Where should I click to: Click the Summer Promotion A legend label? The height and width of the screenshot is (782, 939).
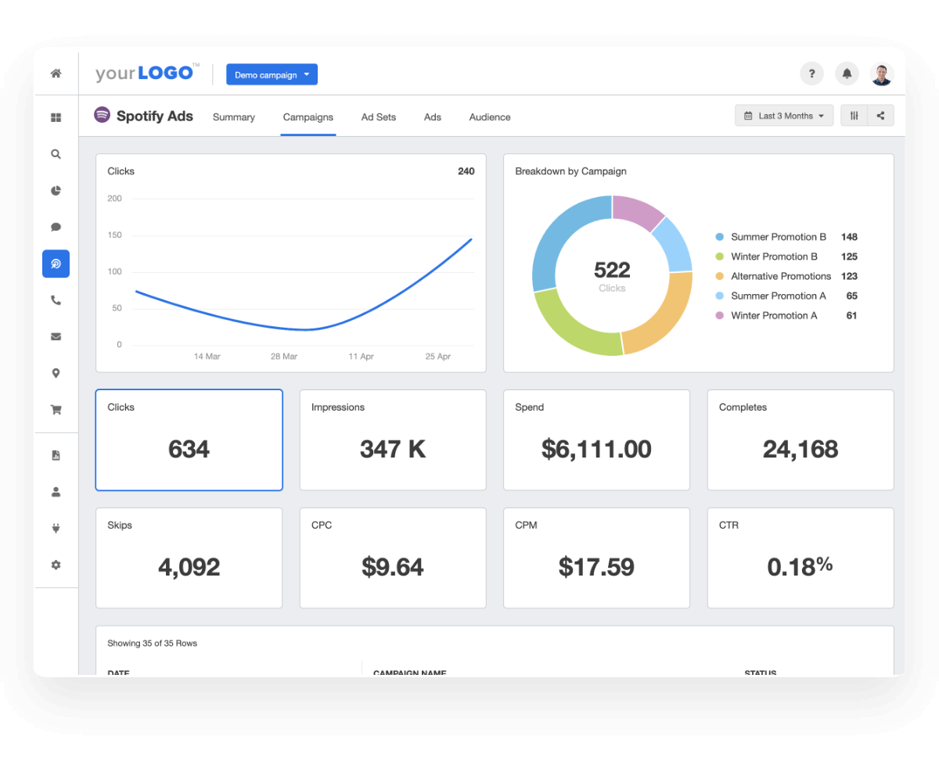(x=779, y=296)
